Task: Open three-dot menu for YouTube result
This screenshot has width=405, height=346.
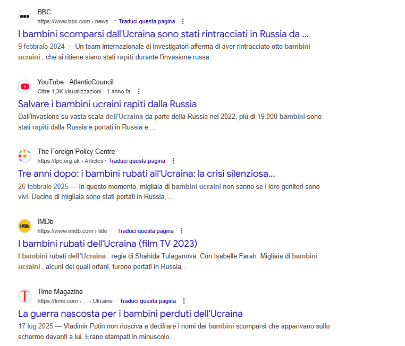Action: [139, 92]
